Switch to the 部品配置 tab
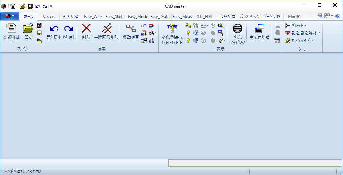This screenshot has width=343, height=175. point(227,16)
